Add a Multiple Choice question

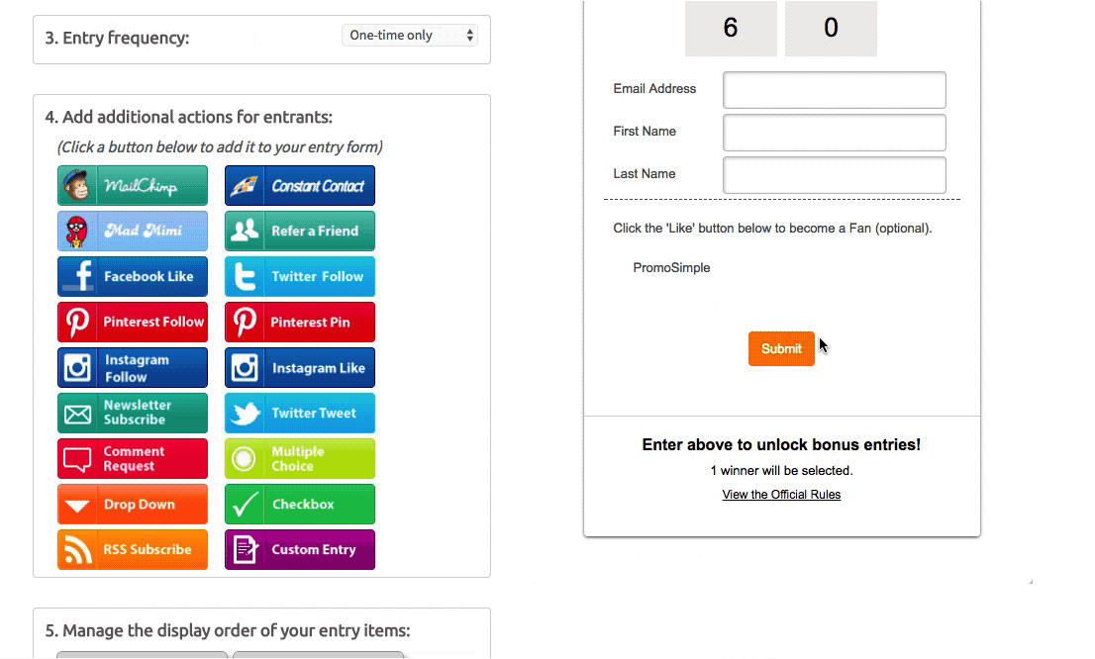tap(300, 459)
